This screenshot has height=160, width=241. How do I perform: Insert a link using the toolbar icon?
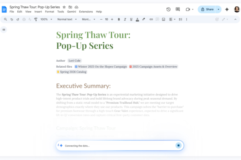[151, 19]
